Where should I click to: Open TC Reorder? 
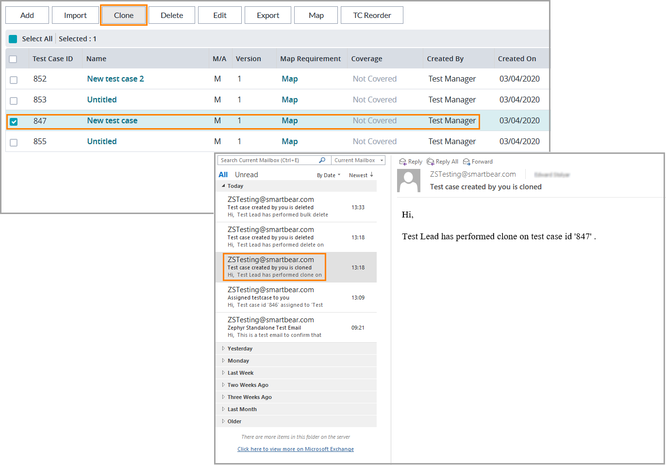(x=372, y=15)
